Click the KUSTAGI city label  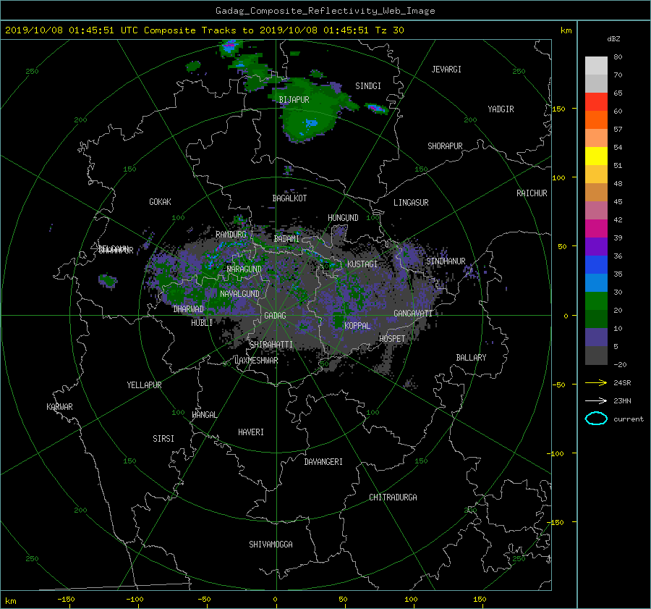coord(362,264)
